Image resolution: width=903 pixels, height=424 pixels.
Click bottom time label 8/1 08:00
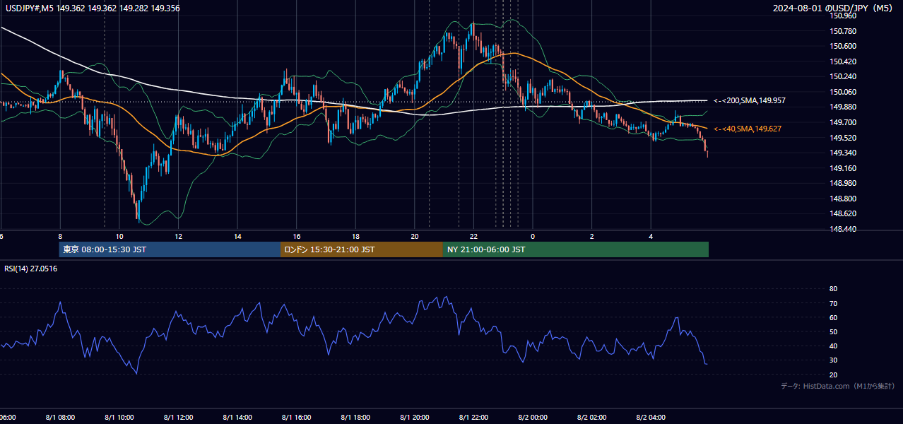[x=60, y=418]
